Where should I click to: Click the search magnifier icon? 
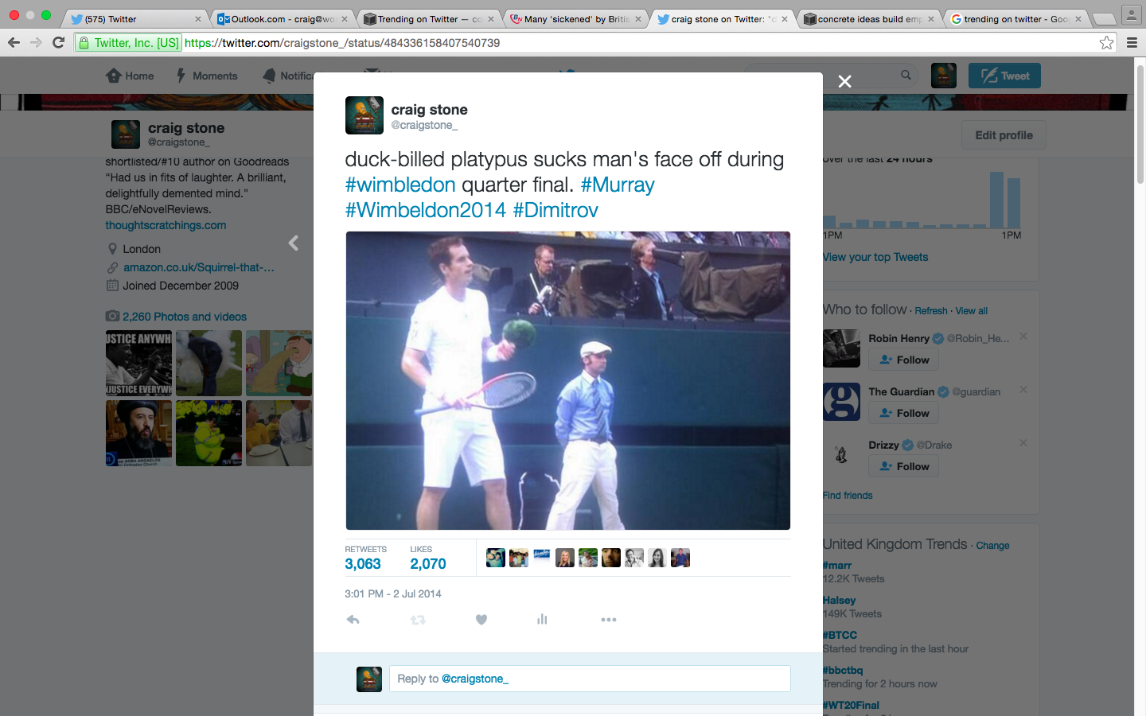[906, 76]
